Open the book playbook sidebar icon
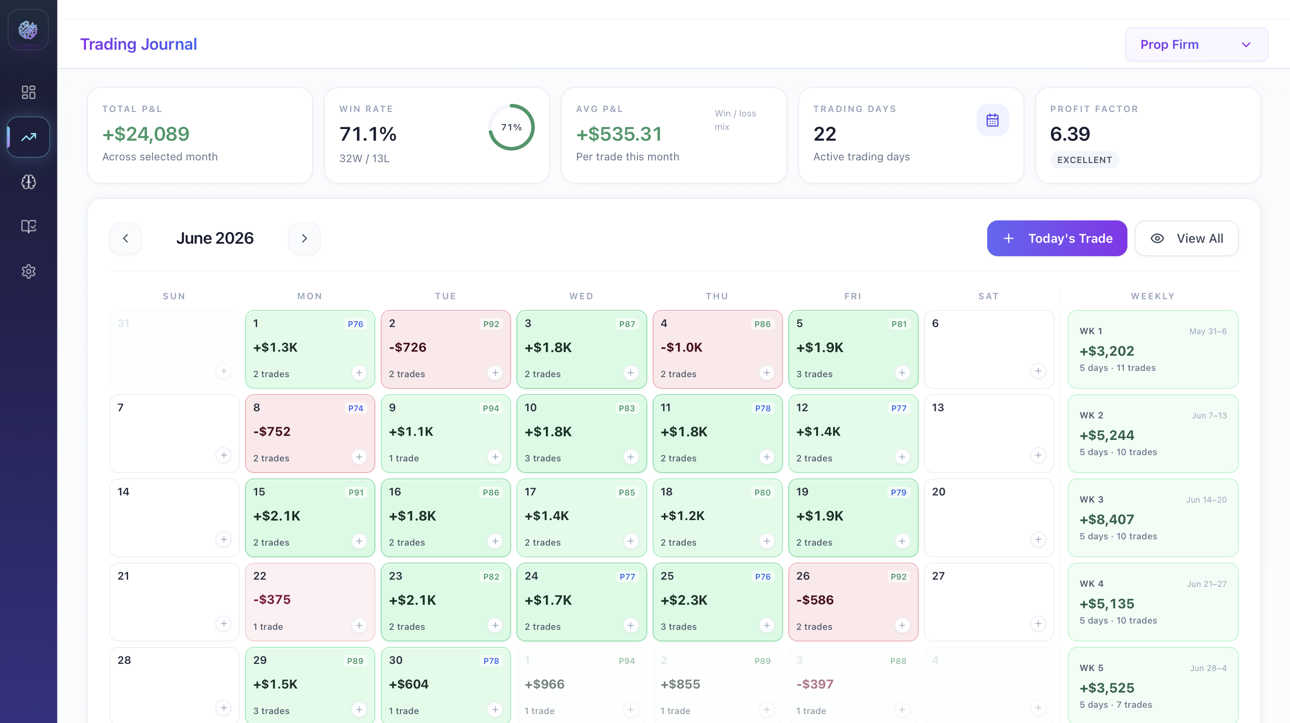 click(x=29, y=226)
